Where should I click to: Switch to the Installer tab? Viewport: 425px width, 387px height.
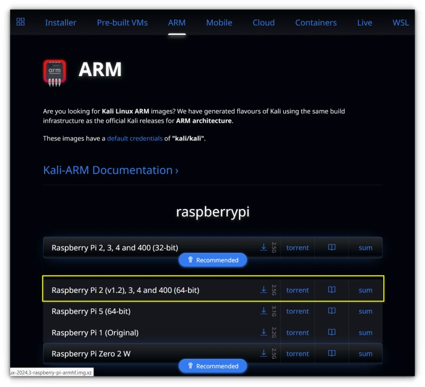[x=61, y=22]
